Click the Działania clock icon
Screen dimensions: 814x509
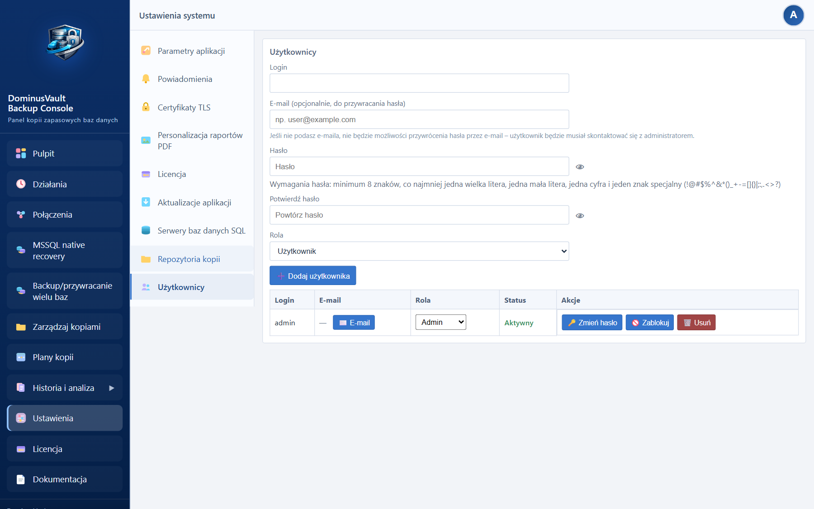(21, 184)
